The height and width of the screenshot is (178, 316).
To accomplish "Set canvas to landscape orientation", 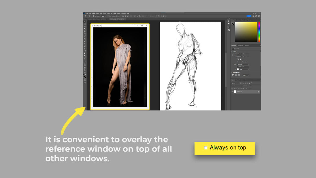I will click(x=241, y=59).
